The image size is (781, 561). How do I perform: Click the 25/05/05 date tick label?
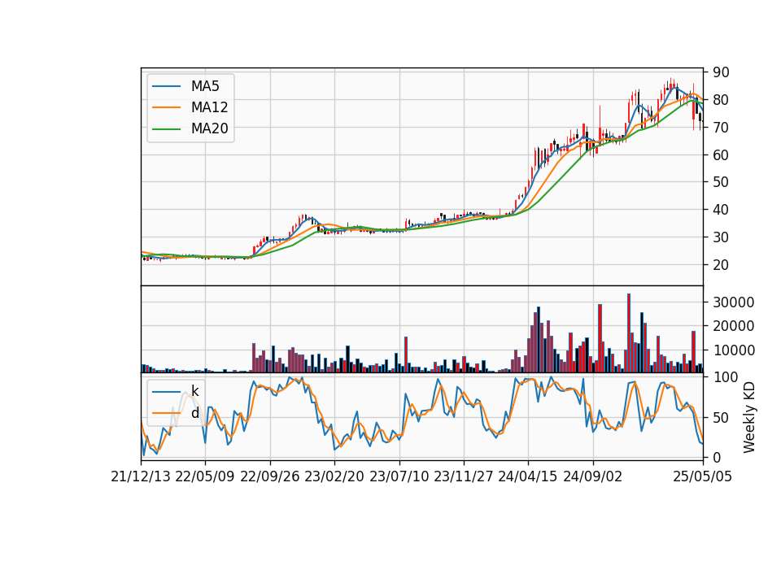[x=703, y=476]
